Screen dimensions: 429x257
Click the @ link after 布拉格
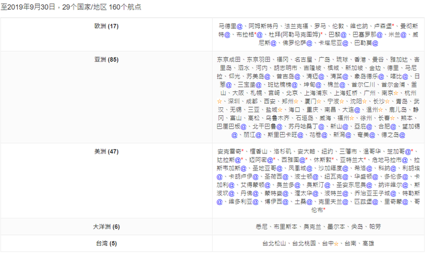click(x=259, y=35)
